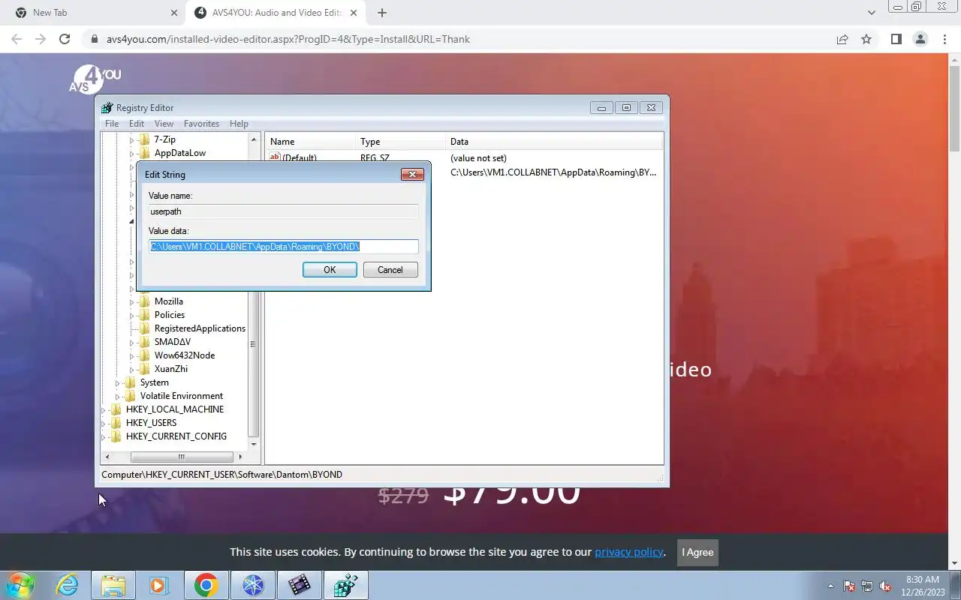Sort values by the Data column header

pos(555,141)
